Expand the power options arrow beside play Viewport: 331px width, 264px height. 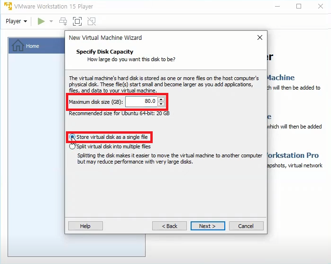point(51,21)
